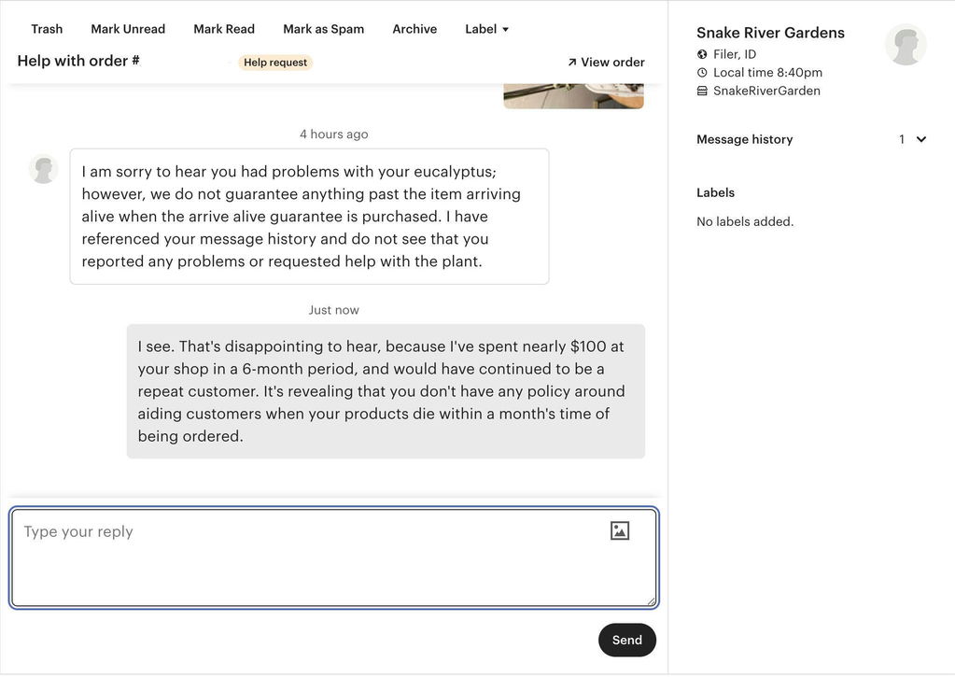Click the seller avatar beside the eucalyptus message

43,169
